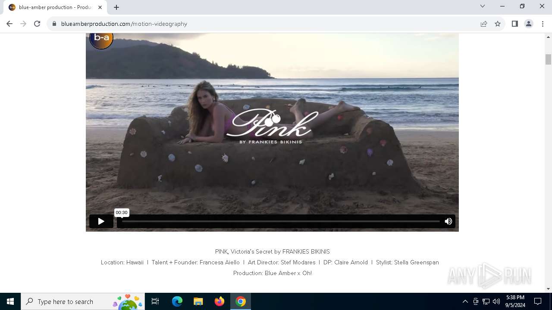Screen dimensions: 552x310
Task: Click the vertical scrollbar thumb
Action: (x=548, y=59)
